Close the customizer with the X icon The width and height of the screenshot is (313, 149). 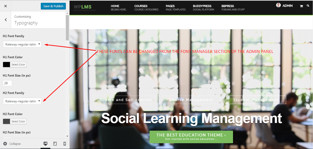click(6, 6)
